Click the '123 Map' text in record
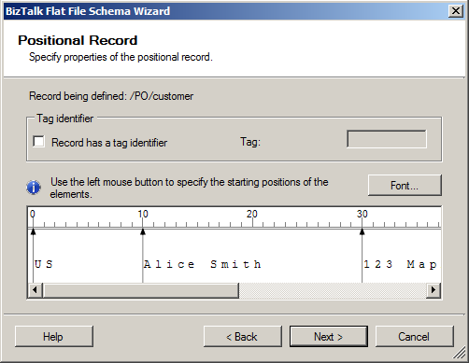The image size is (469, 363). coord(400,264)
